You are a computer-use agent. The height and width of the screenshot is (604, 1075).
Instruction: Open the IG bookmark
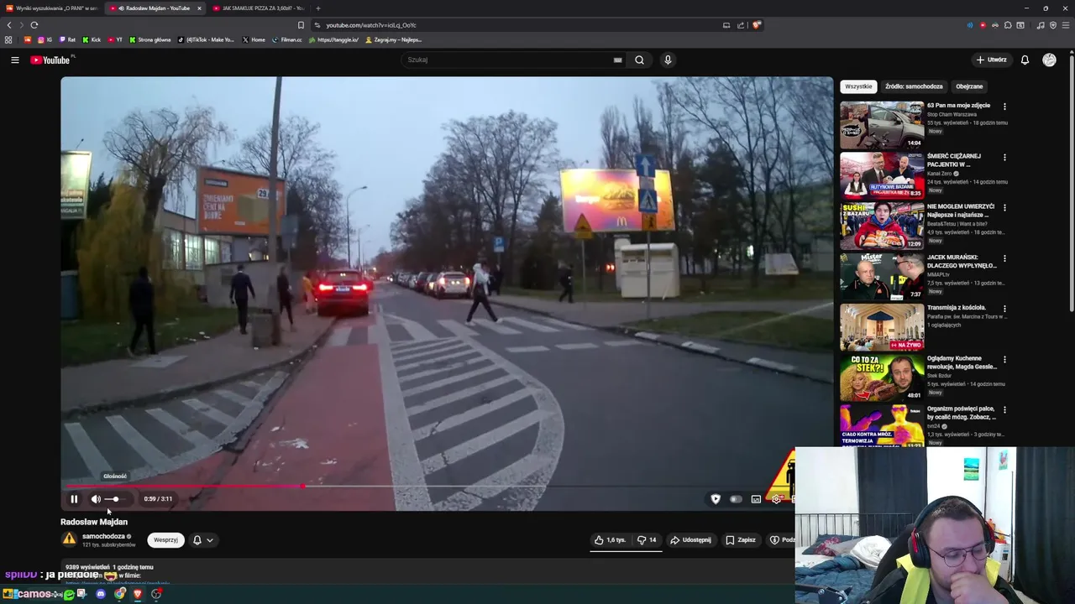[x=45, y=39]
